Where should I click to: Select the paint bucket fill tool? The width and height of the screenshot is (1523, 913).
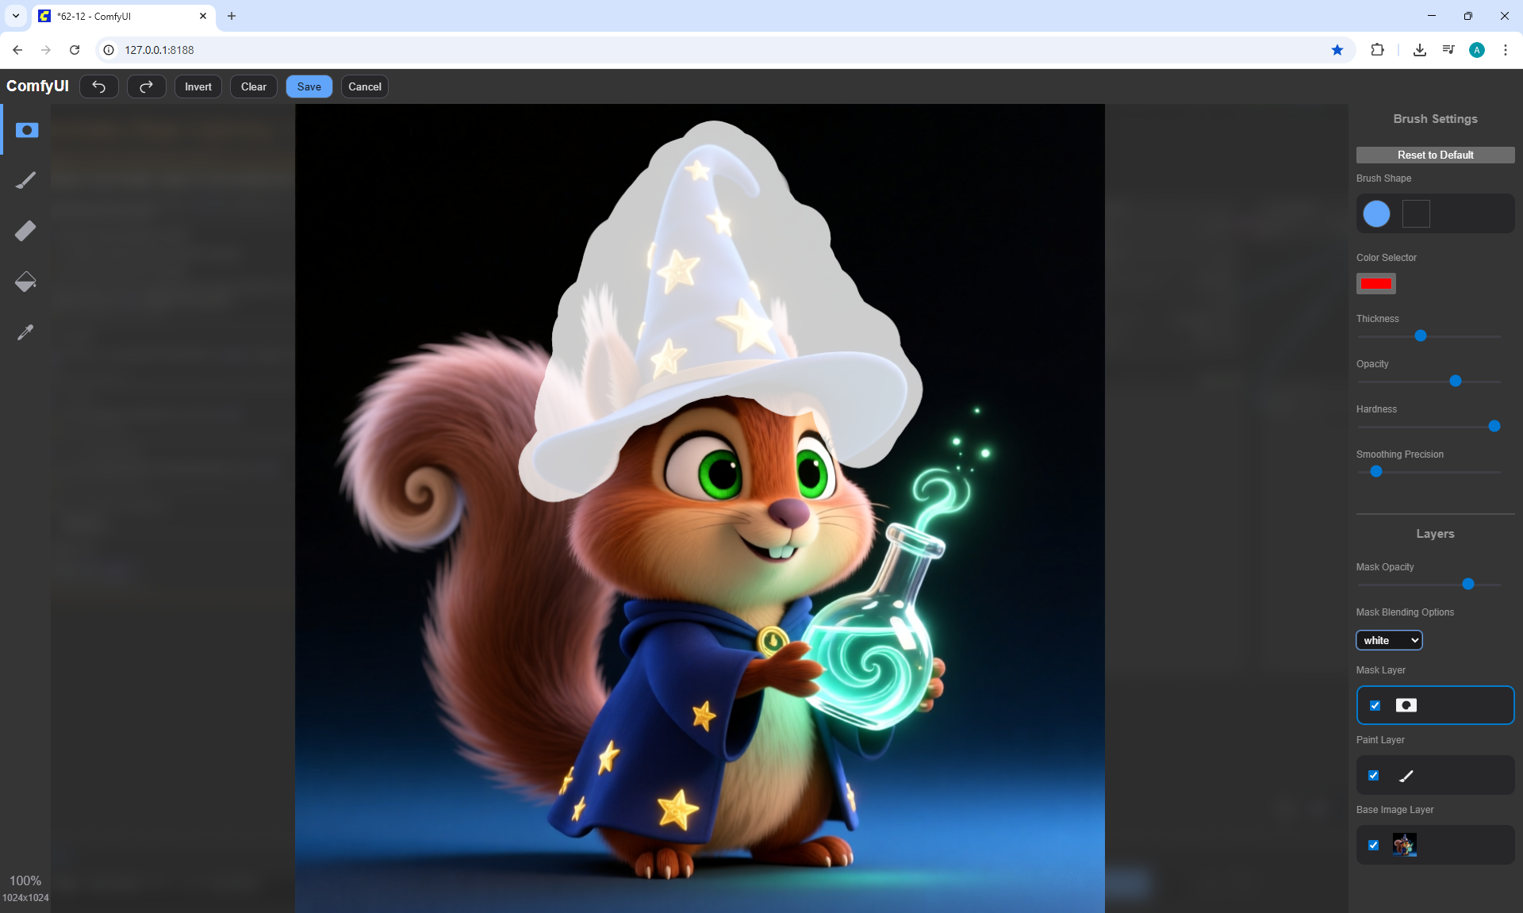coord(26,282)
